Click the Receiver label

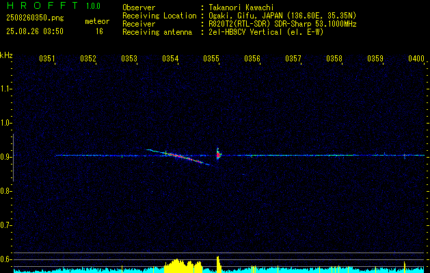(x=139, y=24)
